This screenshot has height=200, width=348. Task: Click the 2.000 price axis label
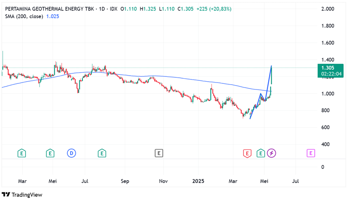pos(328,9)
